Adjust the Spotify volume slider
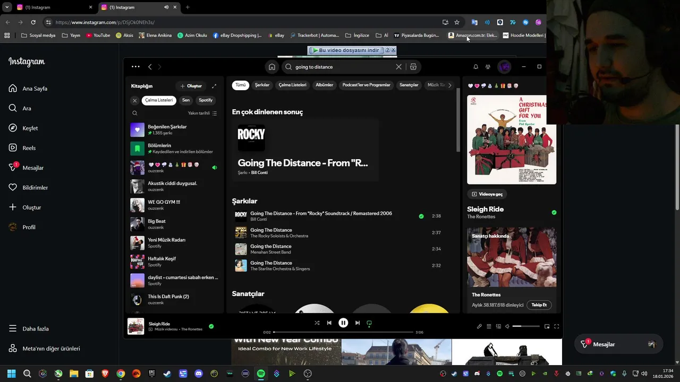680x382 pixels. point(526,326)
